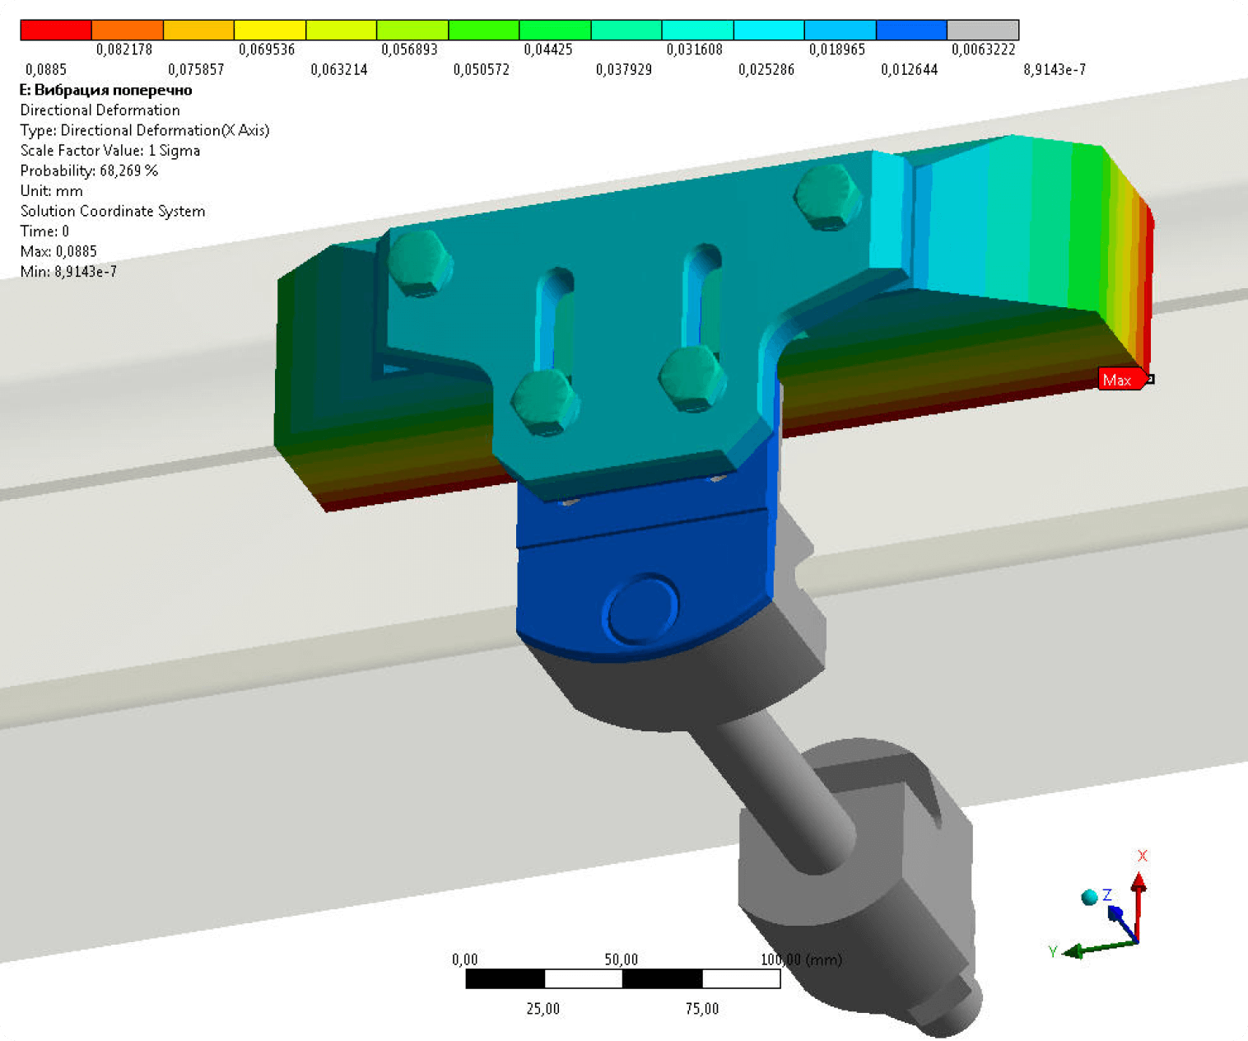Click the bright green legend band above 0,04425
The height and width of the screenshot is (1041, 1248).
tap(555, 30)
